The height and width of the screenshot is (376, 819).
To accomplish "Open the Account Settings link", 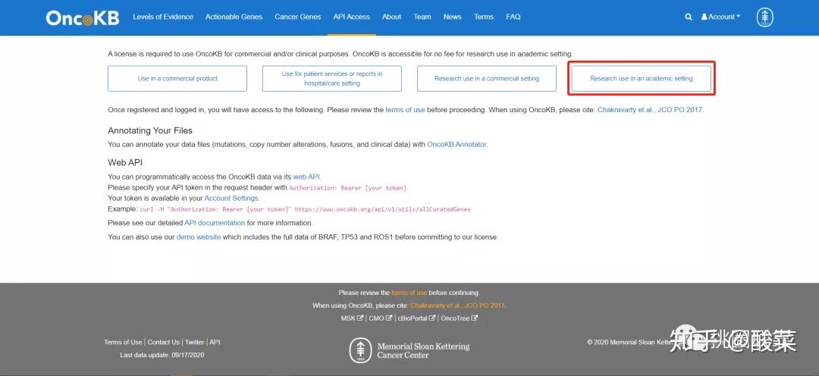I will pos(231,199).
